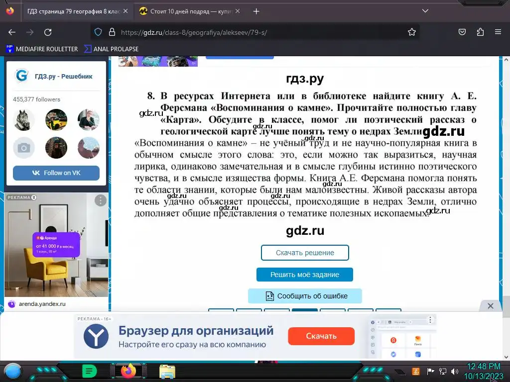Screen dimensions: 510x382
Task: Bookmark this page with the star
Action: coord(412,32)
